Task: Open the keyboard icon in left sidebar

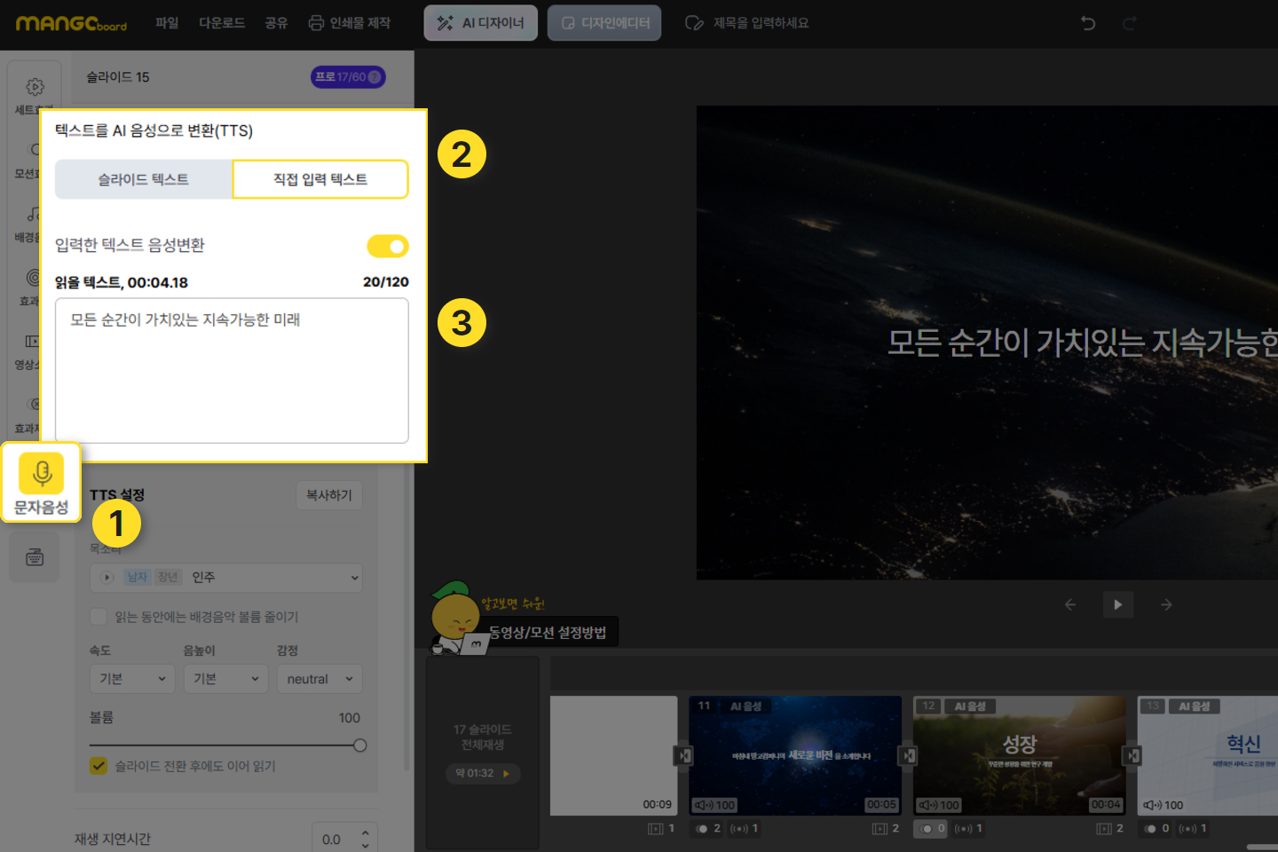Action: point(35,557)
